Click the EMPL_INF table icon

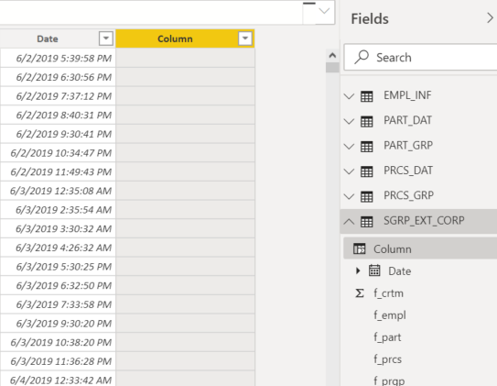[x=367, y=96]
